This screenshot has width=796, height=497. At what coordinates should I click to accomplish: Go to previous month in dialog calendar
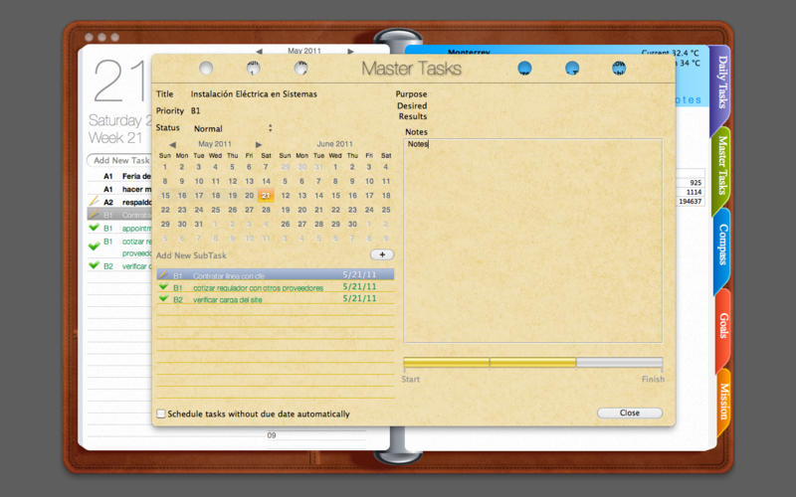(172, 145)
